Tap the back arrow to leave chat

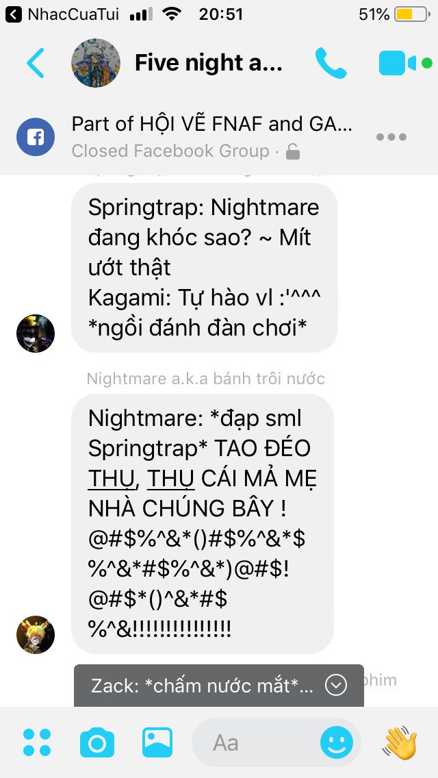[x=35, y=63]
